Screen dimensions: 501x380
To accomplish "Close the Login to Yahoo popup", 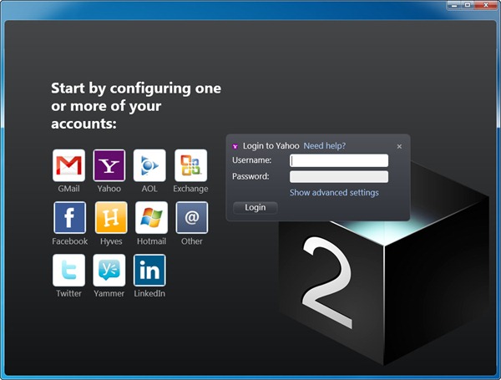I will point(399,146).
